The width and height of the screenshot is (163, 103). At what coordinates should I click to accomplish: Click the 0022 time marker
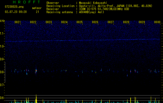[x=33, y=22]
